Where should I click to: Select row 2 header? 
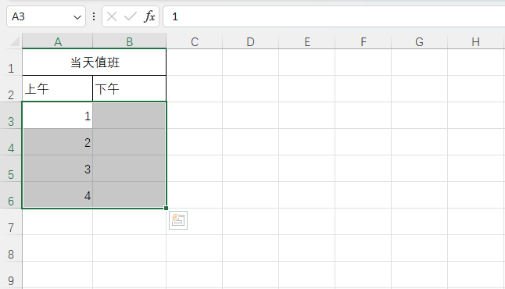11,89
